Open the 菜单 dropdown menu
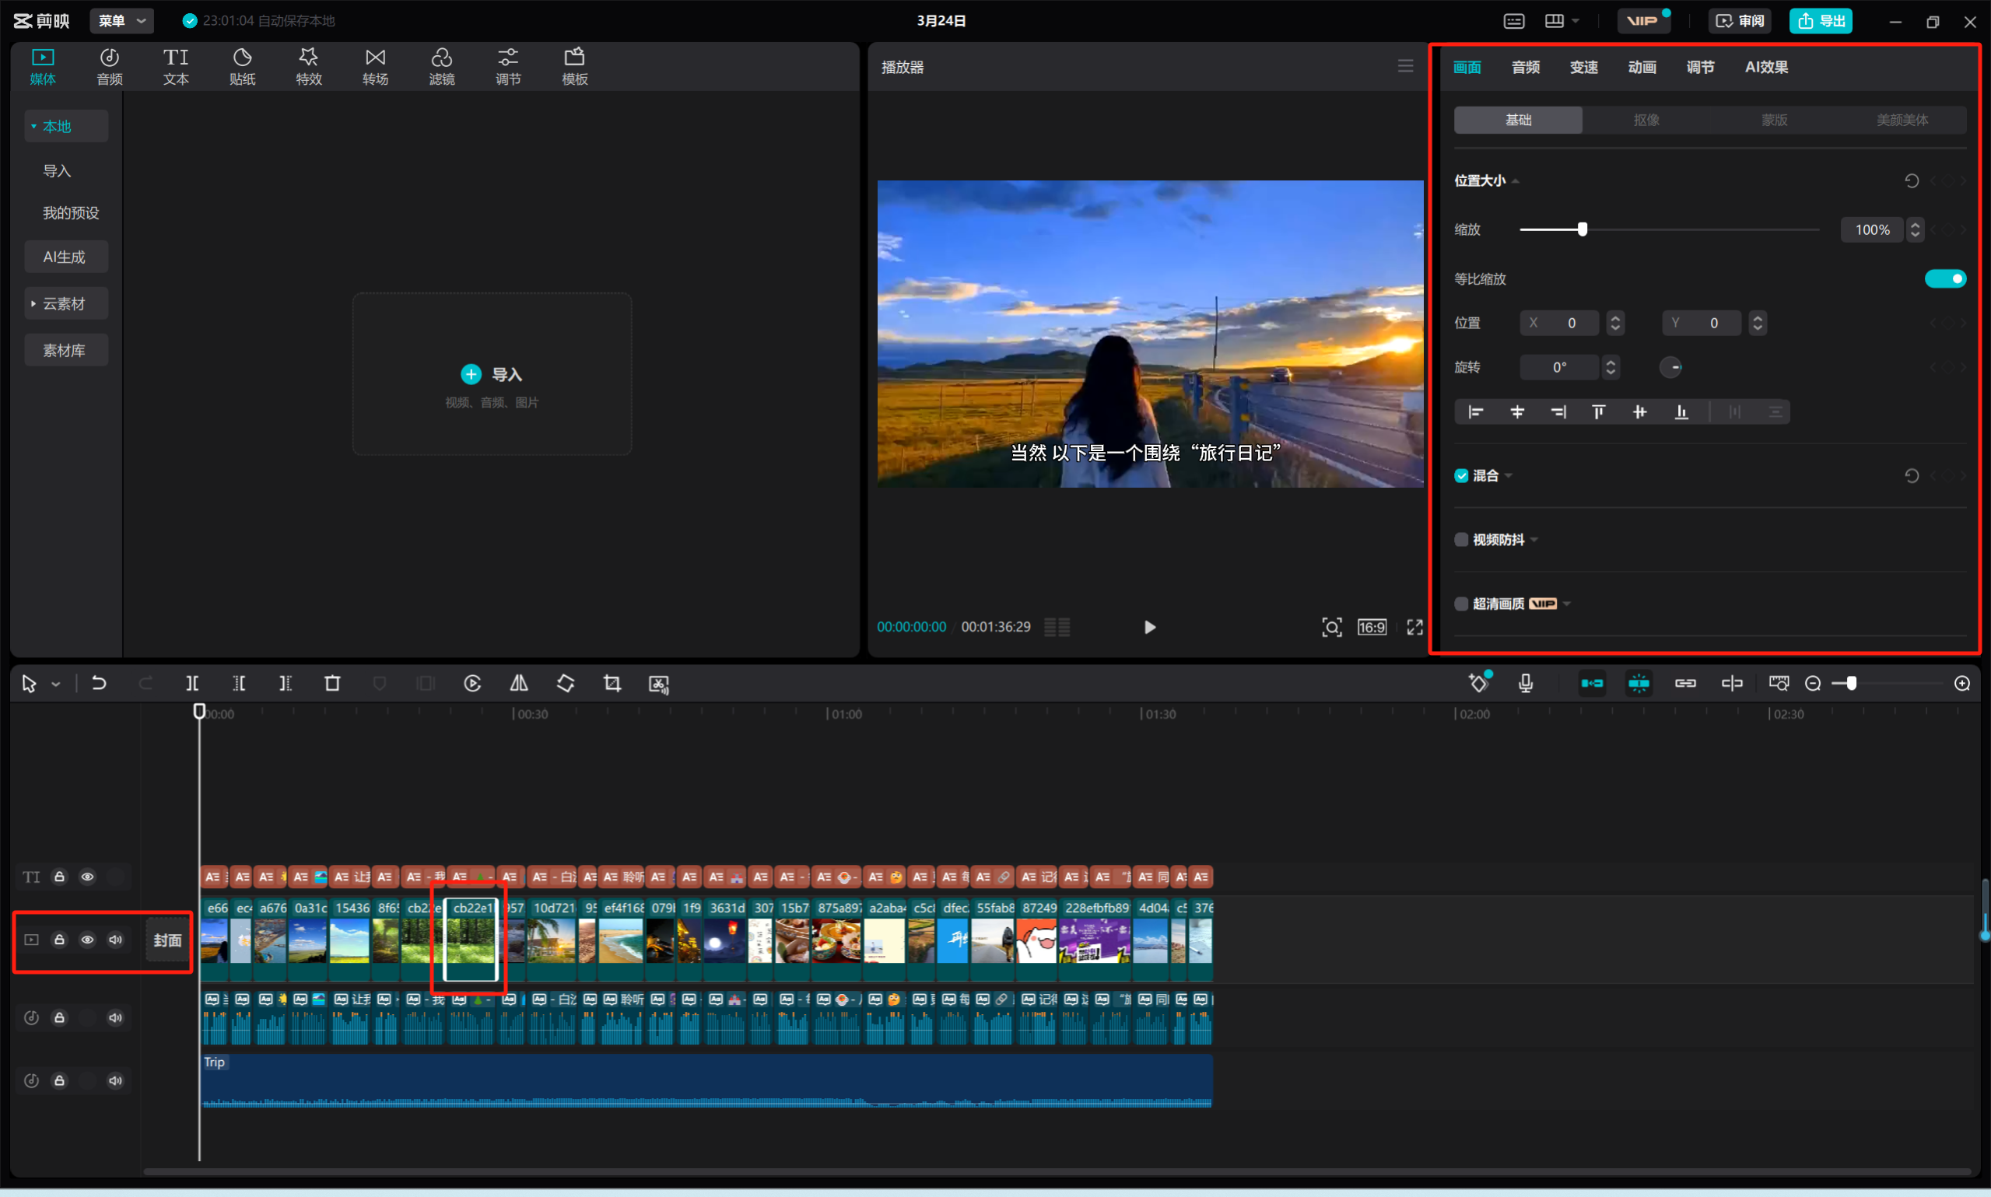This screenshot has height=1197, width=1991. pyautogui.click(x=122, y=21)
